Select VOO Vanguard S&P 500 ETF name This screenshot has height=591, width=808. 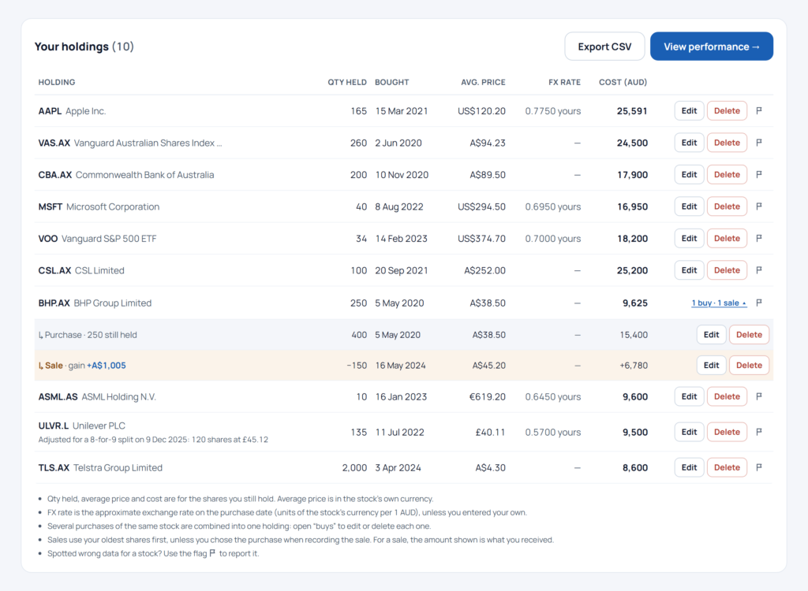pyautogui.click(x=97, y=239)
